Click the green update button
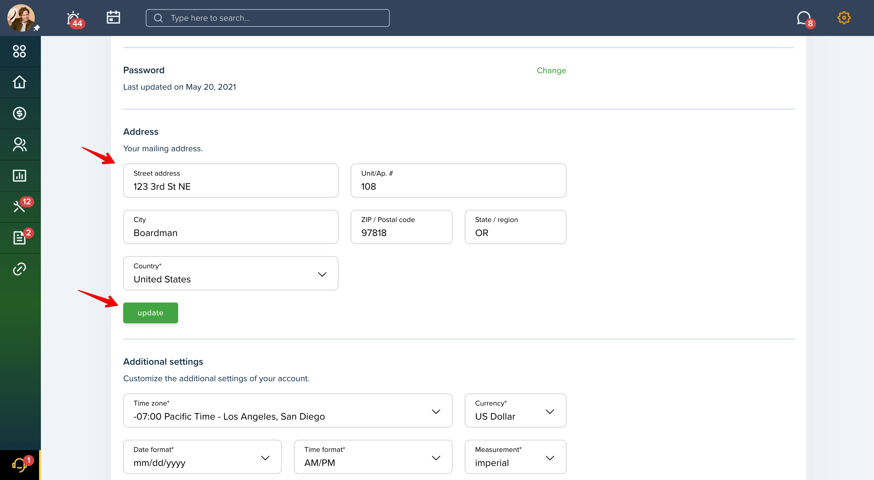The width and height of the screenshot is (874, 480). coord(151,313)
